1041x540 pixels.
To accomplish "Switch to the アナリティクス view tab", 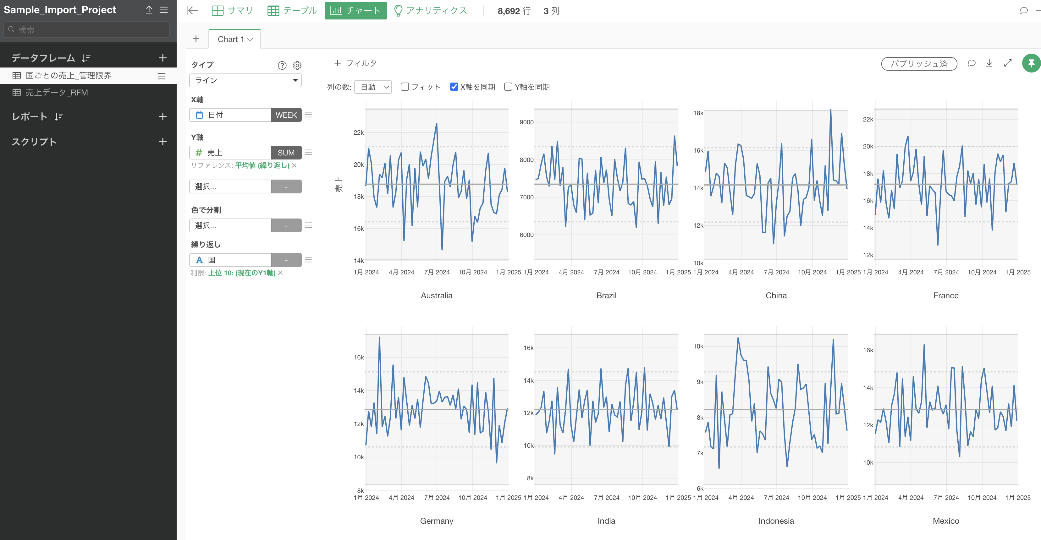I will pyautogui.click(x=430, y=10).
